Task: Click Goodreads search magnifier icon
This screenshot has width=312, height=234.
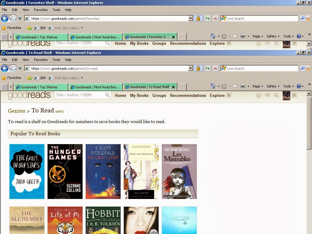Action: [108, 95]
